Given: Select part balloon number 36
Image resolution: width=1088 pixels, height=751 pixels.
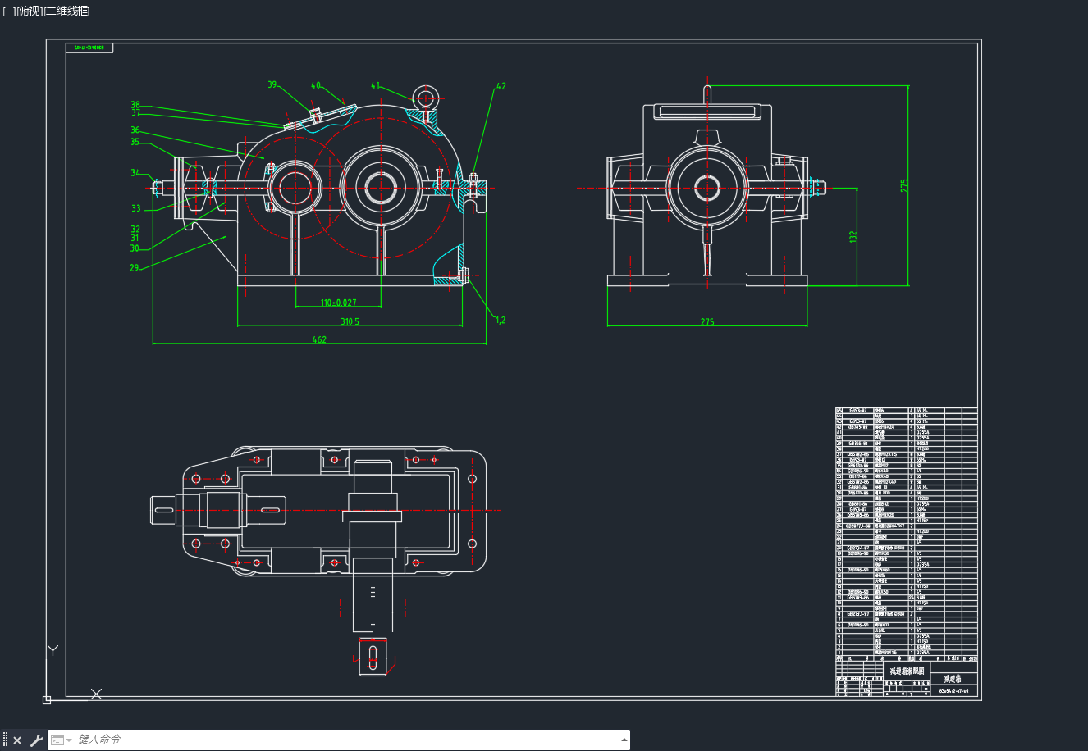Looking at the screenshot, I should point(135,130).
